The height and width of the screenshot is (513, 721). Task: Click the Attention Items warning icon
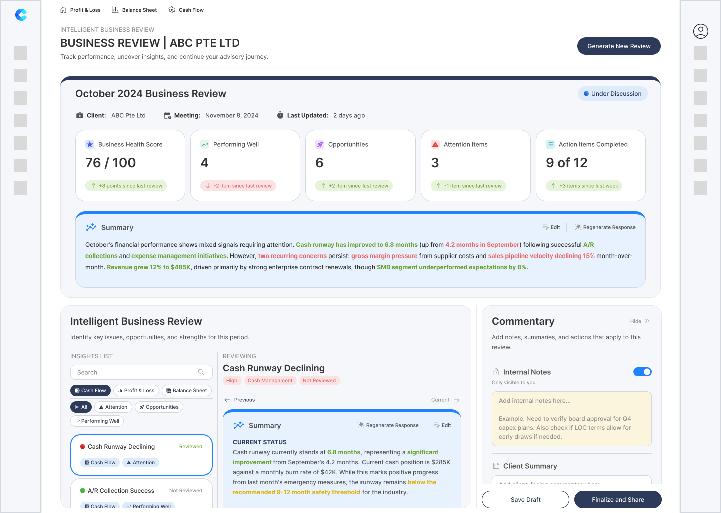435,144
